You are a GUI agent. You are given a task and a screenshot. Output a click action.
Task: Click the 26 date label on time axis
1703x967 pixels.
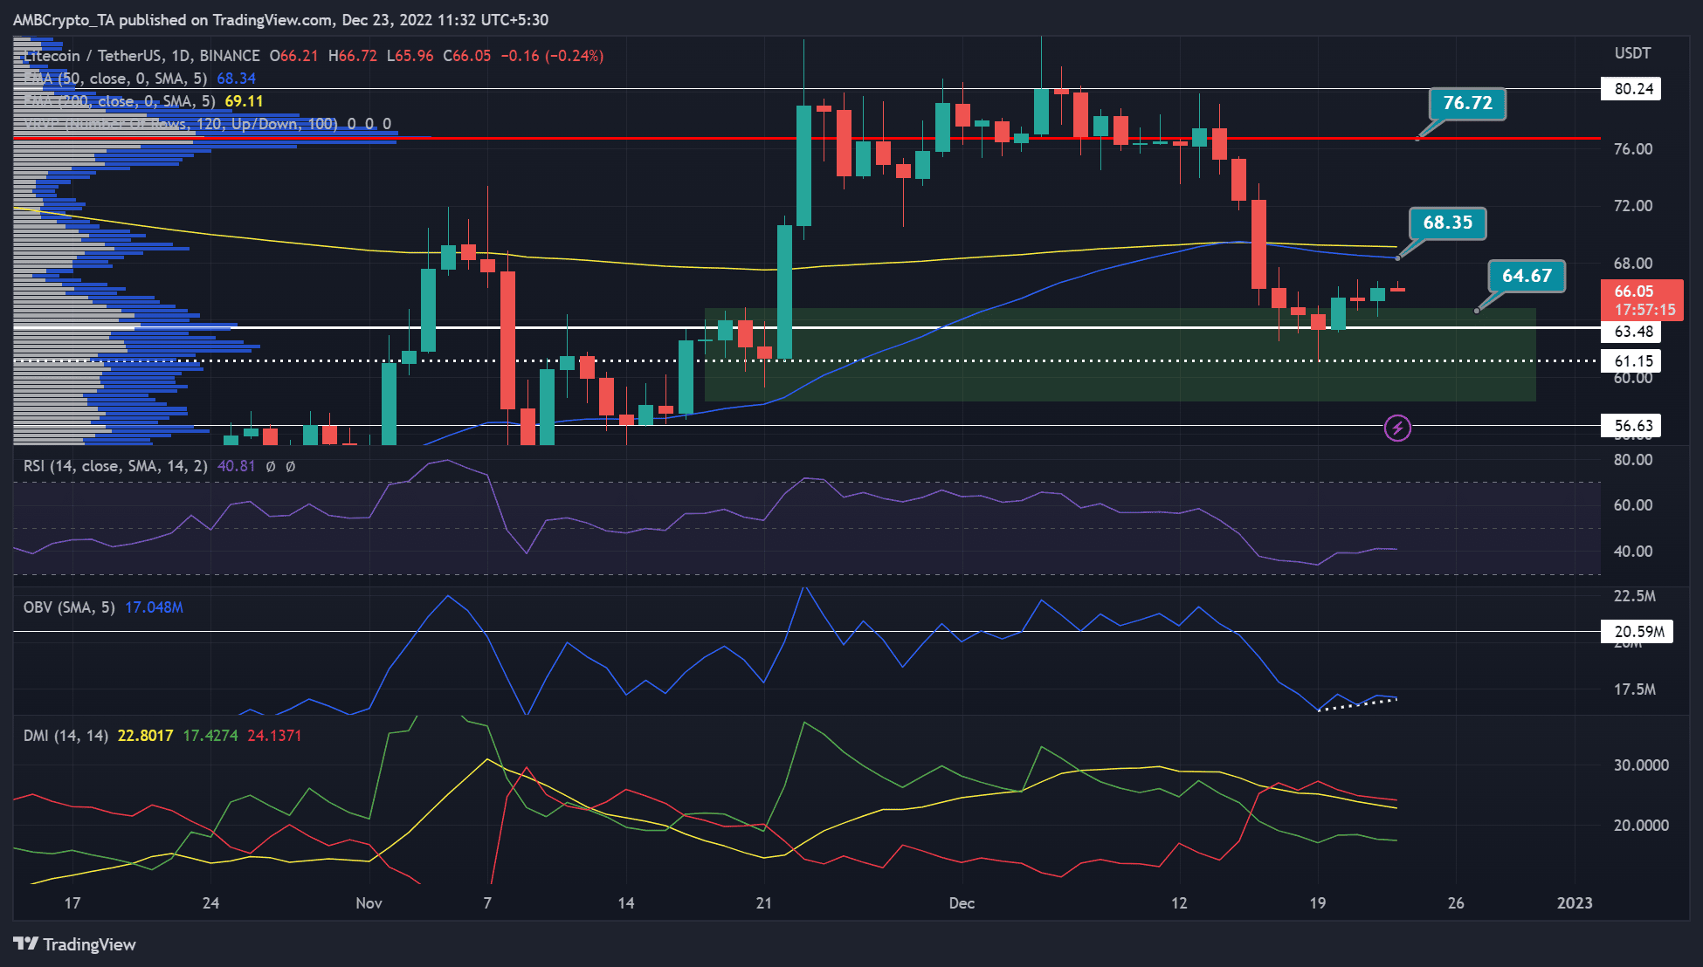1456,903
